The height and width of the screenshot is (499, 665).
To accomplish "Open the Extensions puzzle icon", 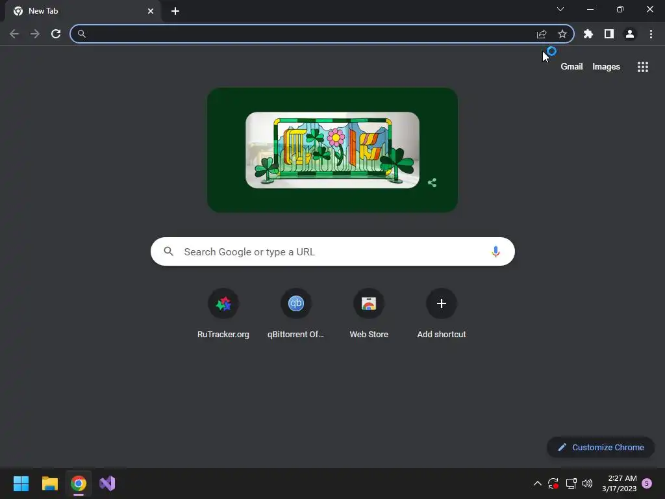I will tap(588, 34).
